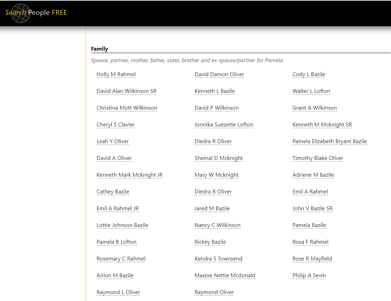The image size is (391, 301).
Task: Click Shemal D Mcknight's name
Action: pos(219,158)
